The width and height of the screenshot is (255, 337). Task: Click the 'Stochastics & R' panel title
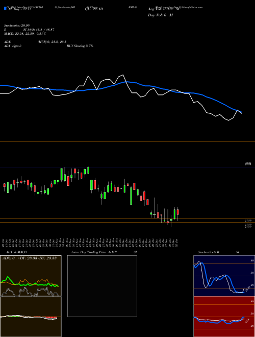[x=209, y=252]
